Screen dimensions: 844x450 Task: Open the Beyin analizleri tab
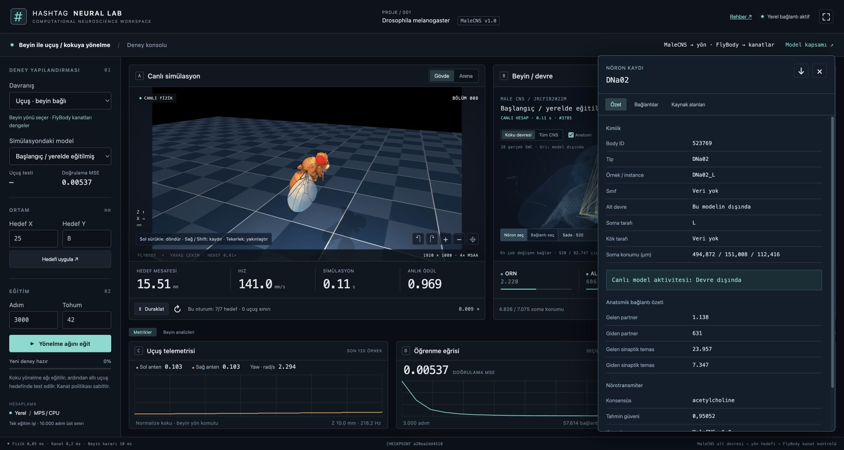(x=178, y=332)
